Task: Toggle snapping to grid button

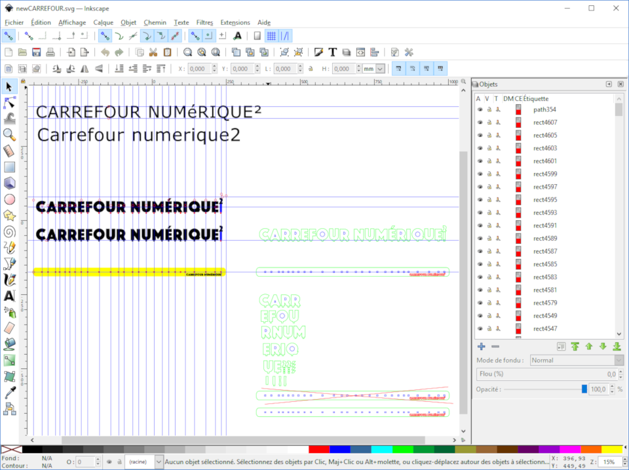Action: tap(271, 36)
